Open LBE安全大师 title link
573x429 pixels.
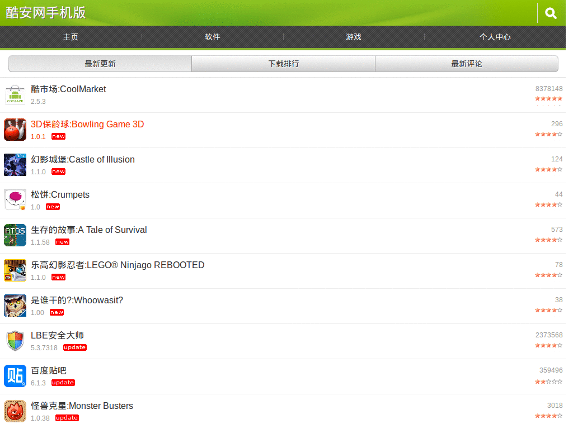point(58,336)
